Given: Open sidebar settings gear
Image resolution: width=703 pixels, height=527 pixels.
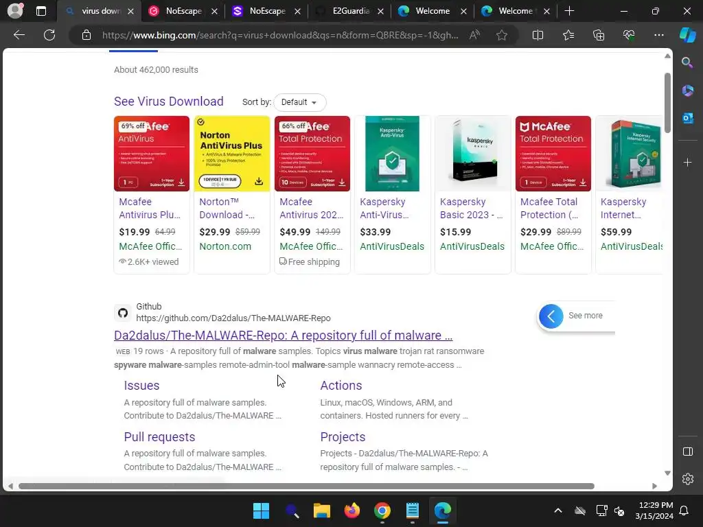Looking at the screenshot, I should (x=687, y=479).
